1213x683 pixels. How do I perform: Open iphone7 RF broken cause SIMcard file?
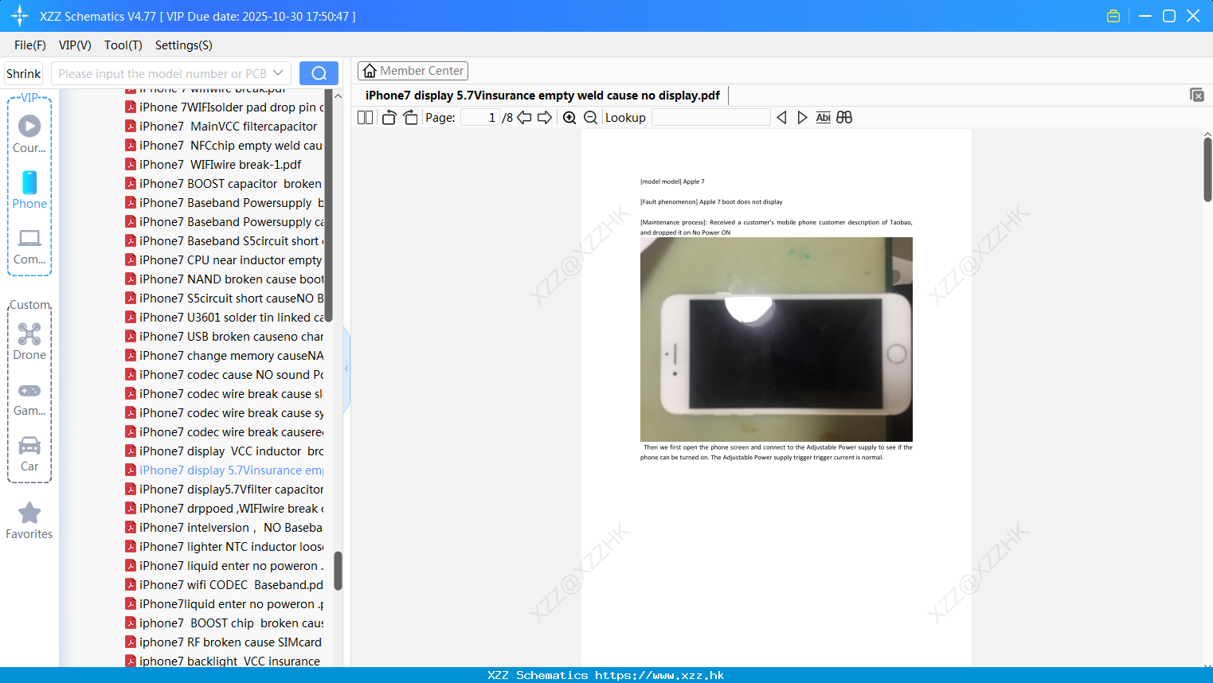pos(225,642)
